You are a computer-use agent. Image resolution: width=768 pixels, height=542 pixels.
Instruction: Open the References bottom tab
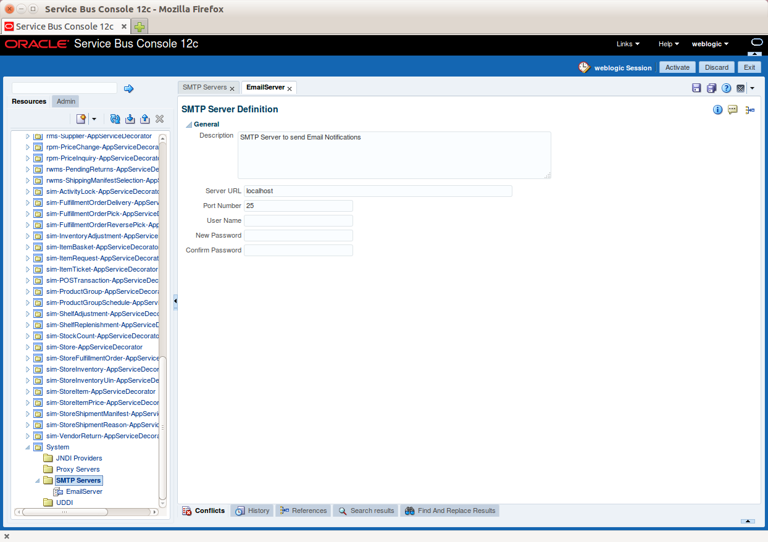click(x=303, y=511)
